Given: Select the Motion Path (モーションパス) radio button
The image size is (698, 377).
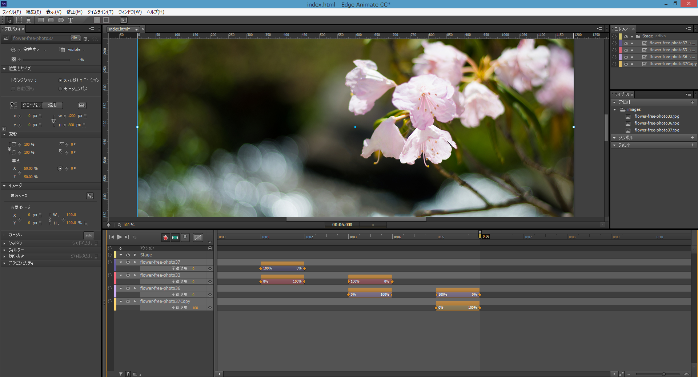Looking at the screenshot, I should coord(60,89).
